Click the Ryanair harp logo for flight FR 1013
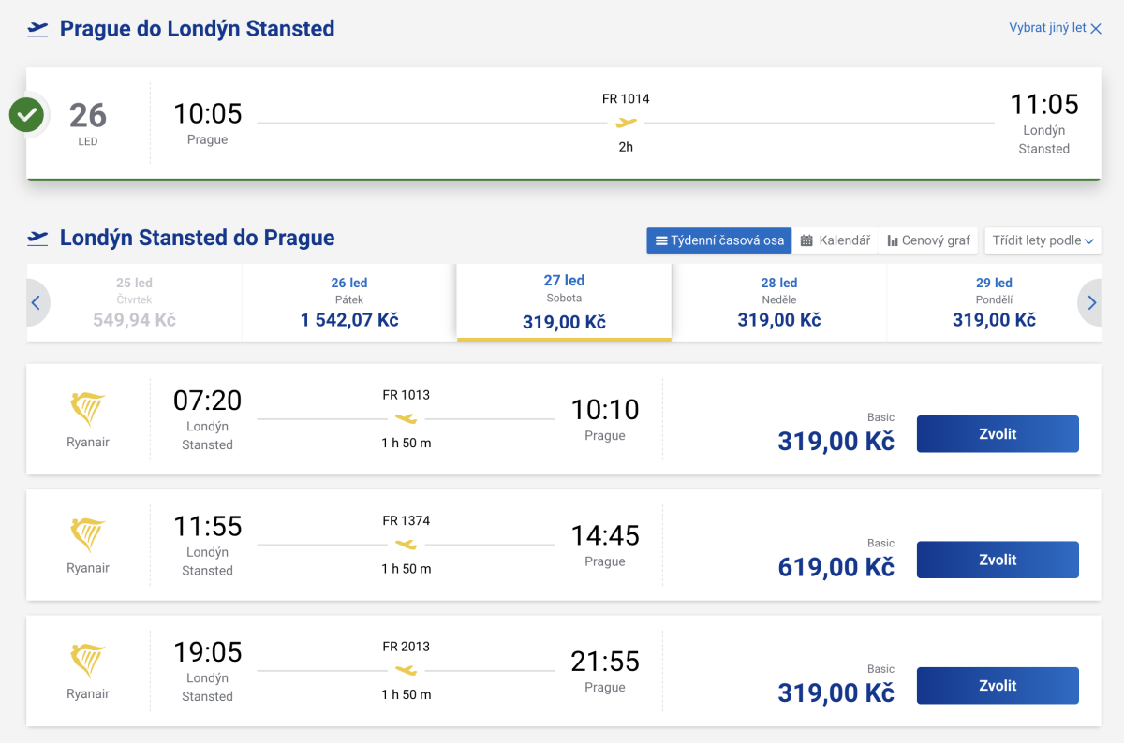This screenshot has height=743, width=1124. click(88, 410)
